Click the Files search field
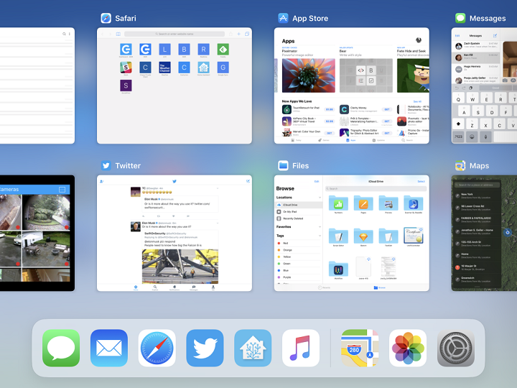The image size is (517, 388). [x=376, y=189]
